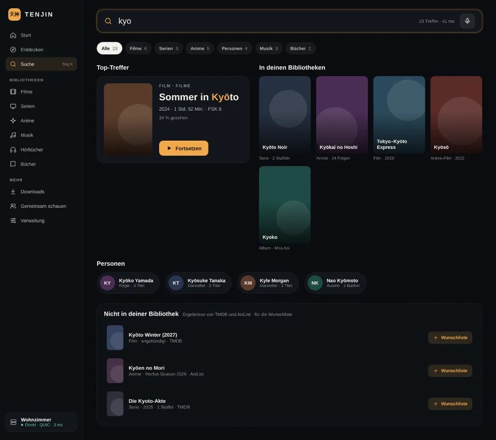496x440 pixels.
Task: Start voice search with the microphone icon
Action: pos(467,21)
